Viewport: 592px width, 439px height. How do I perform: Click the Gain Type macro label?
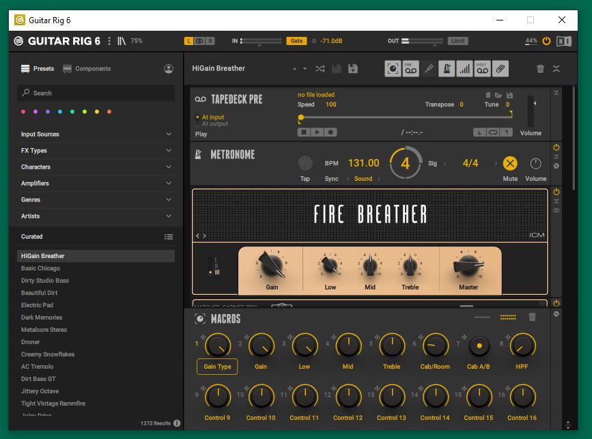tap(217, 367)
